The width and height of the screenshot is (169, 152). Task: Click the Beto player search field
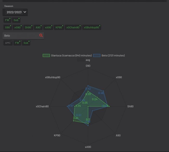(x=23, y=36)
